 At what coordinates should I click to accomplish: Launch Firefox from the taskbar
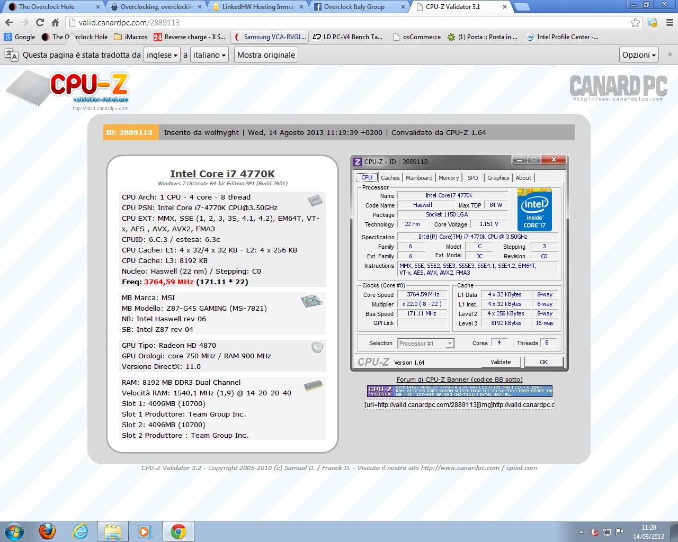tap(47, 531)
